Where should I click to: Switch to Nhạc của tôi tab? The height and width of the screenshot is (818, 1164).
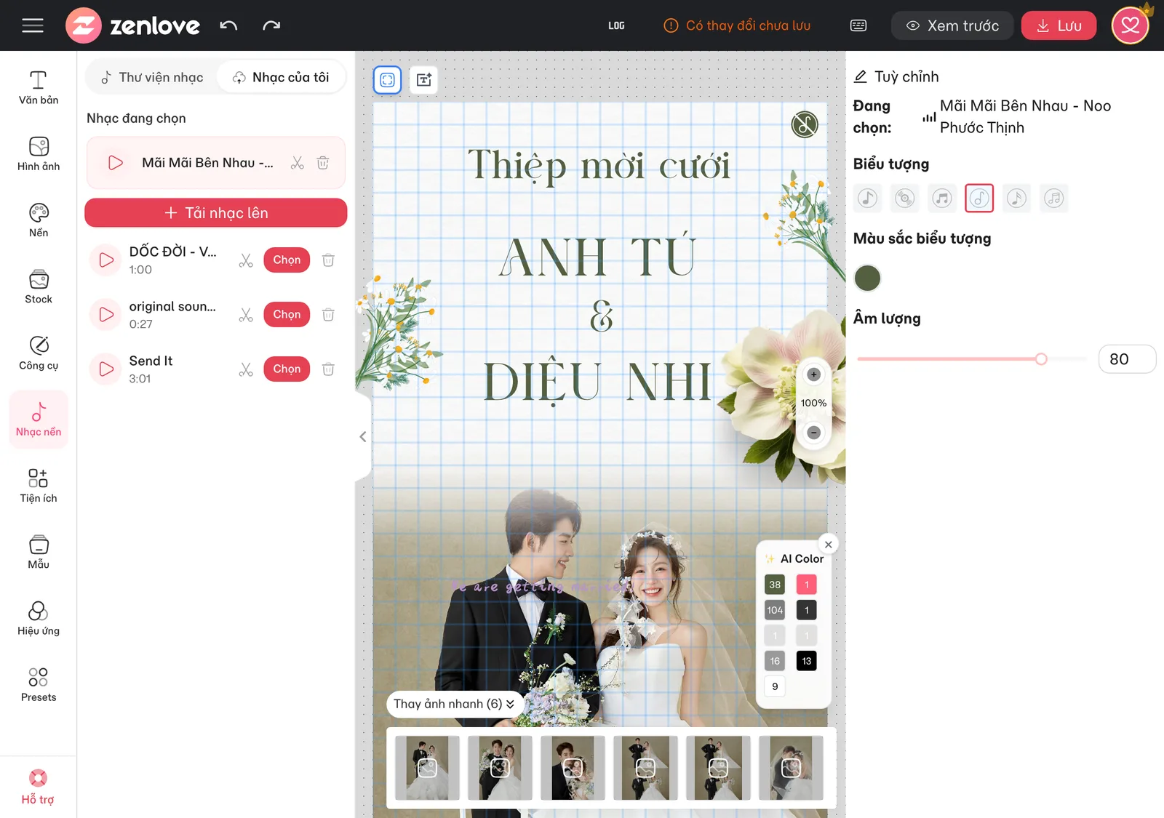[x=280, y=77]
